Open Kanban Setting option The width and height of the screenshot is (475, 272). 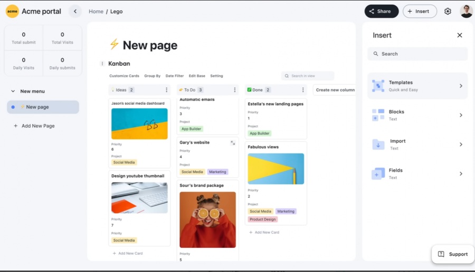[216, 76]
